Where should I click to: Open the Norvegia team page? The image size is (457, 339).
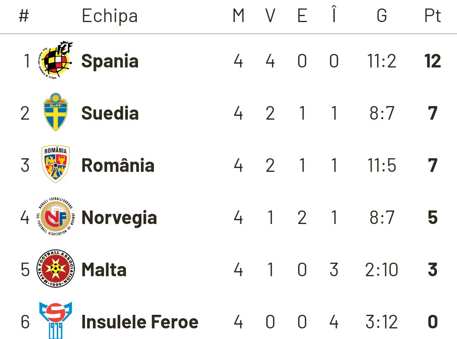coord(119,218)
